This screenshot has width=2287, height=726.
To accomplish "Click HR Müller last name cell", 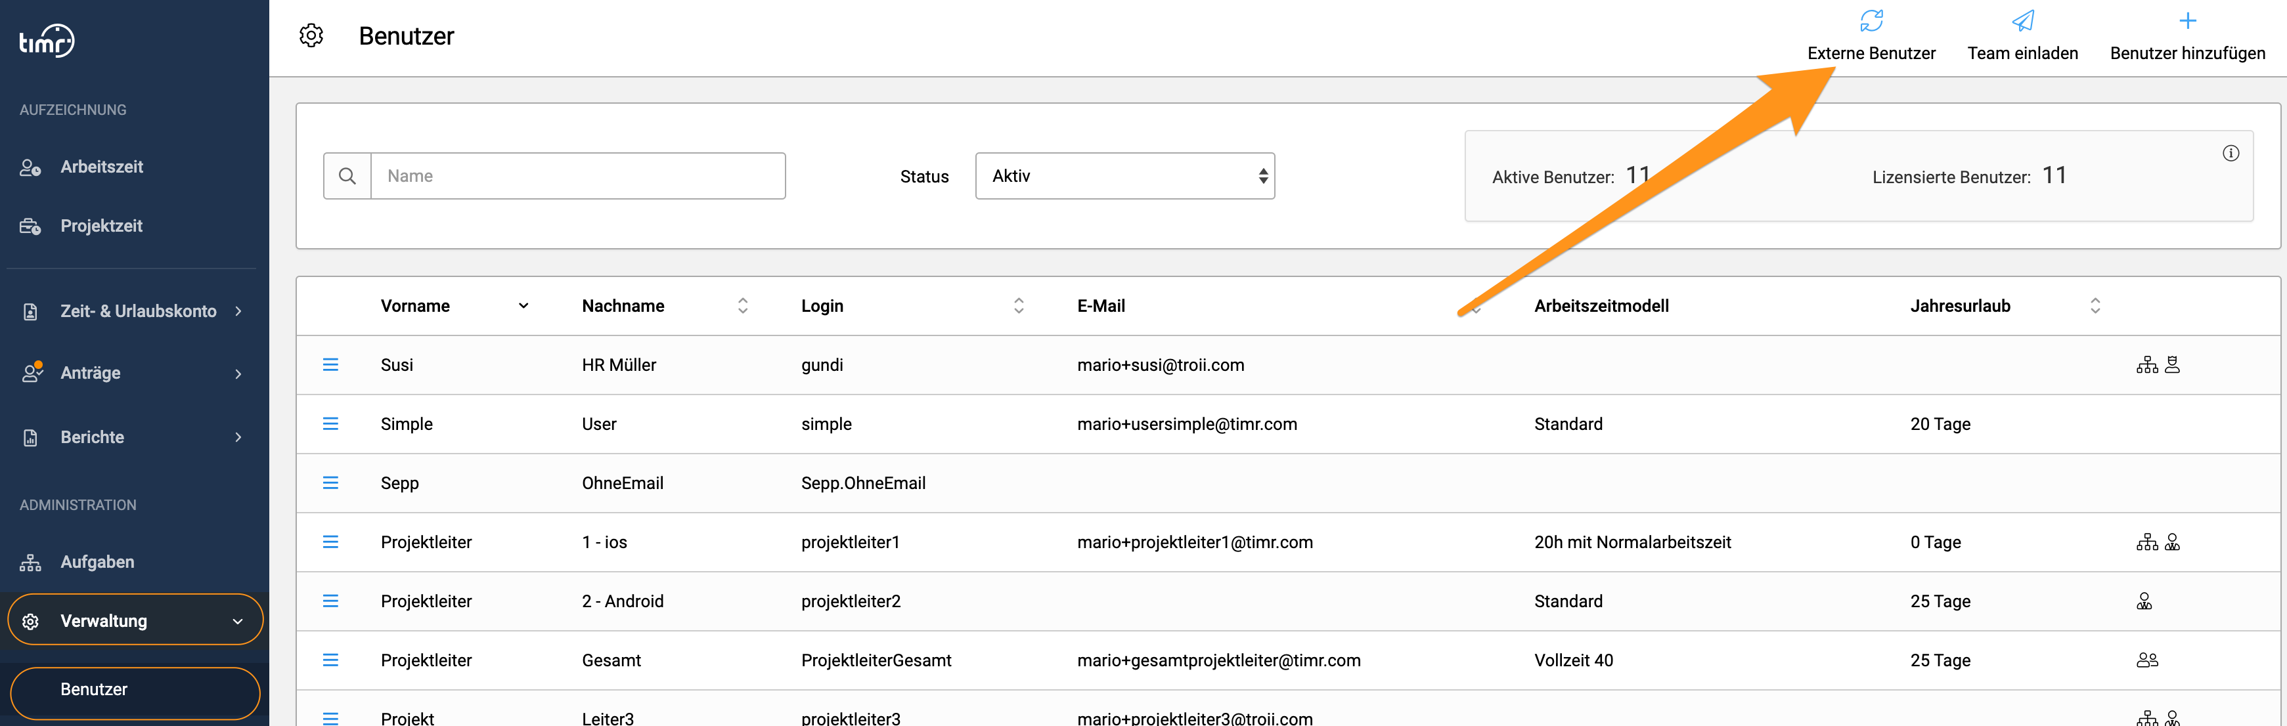I will [x=619, y=365].
